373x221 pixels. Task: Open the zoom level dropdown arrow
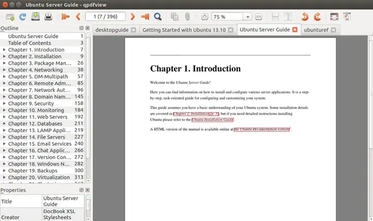248,17
